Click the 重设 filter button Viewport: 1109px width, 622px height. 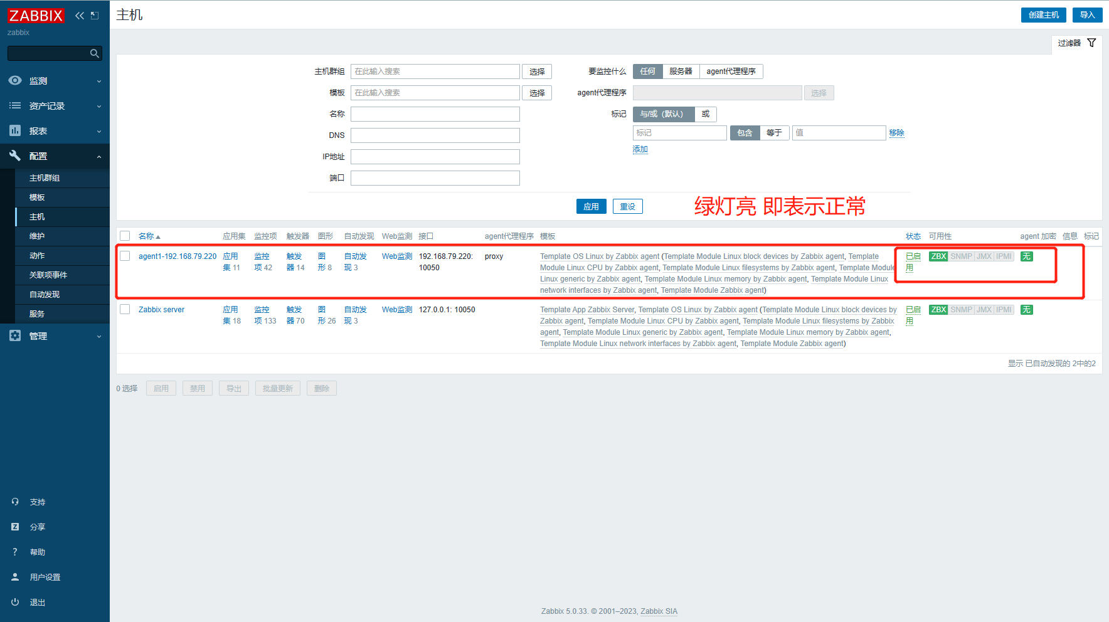point(627,206)
